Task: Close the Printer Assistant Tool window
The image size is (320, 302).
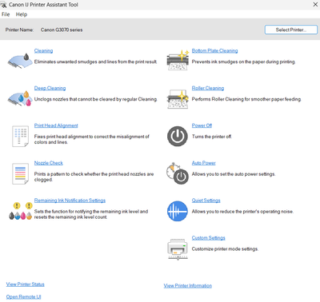Action: [315, 5]
